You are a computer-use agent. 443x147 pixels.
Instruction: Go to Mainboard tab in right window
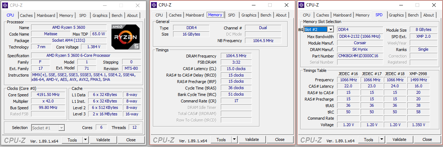(342, 15)
